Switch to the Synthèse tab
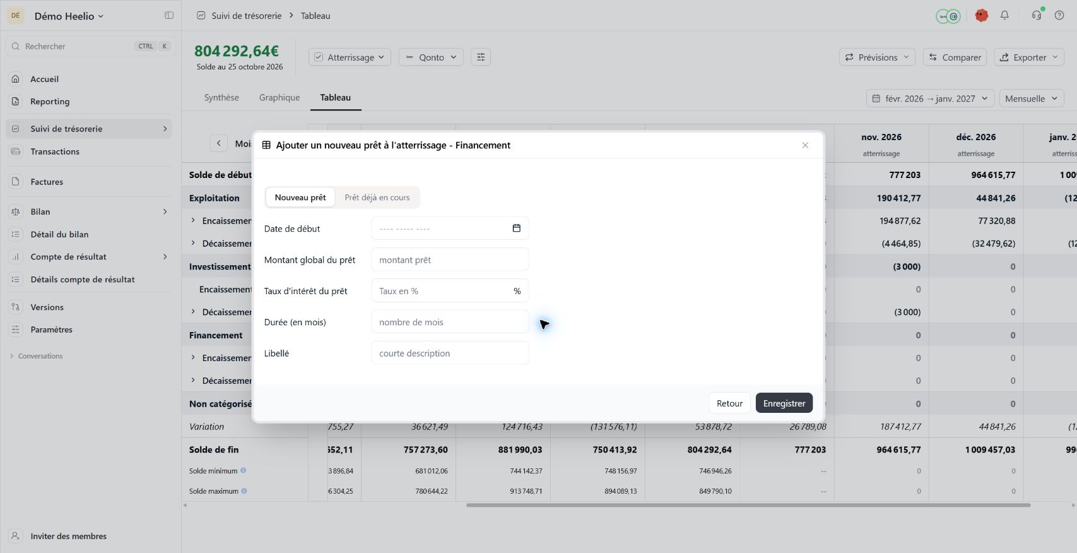 tap(221, 98)
